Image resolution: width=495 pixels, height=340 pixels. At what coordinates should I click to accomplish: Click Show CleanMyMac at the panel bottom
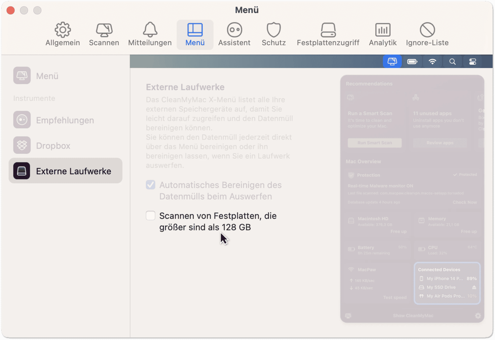413,316
